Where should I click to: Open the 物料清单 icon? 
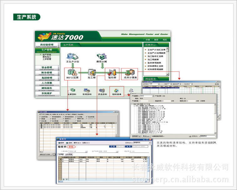pos(117,92)
